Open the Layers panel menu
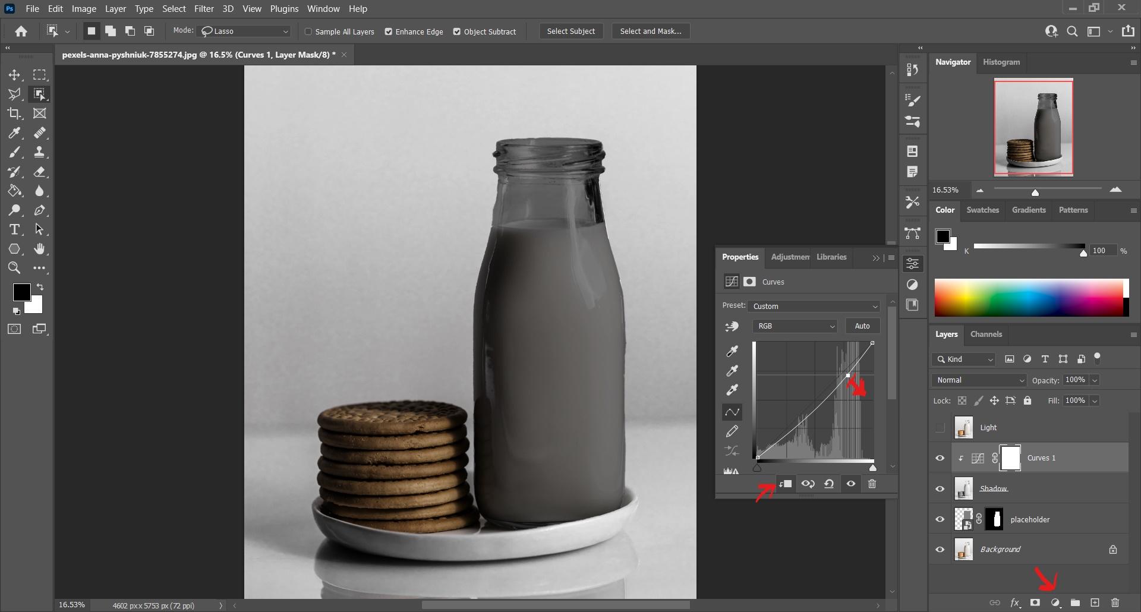The height and width of the screenshot is (612, 1141). click(x=1133, y=335)
